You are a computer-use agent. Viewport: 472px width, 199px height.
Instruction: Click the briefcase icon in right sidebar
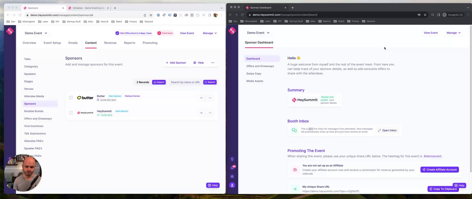(232, 176)
